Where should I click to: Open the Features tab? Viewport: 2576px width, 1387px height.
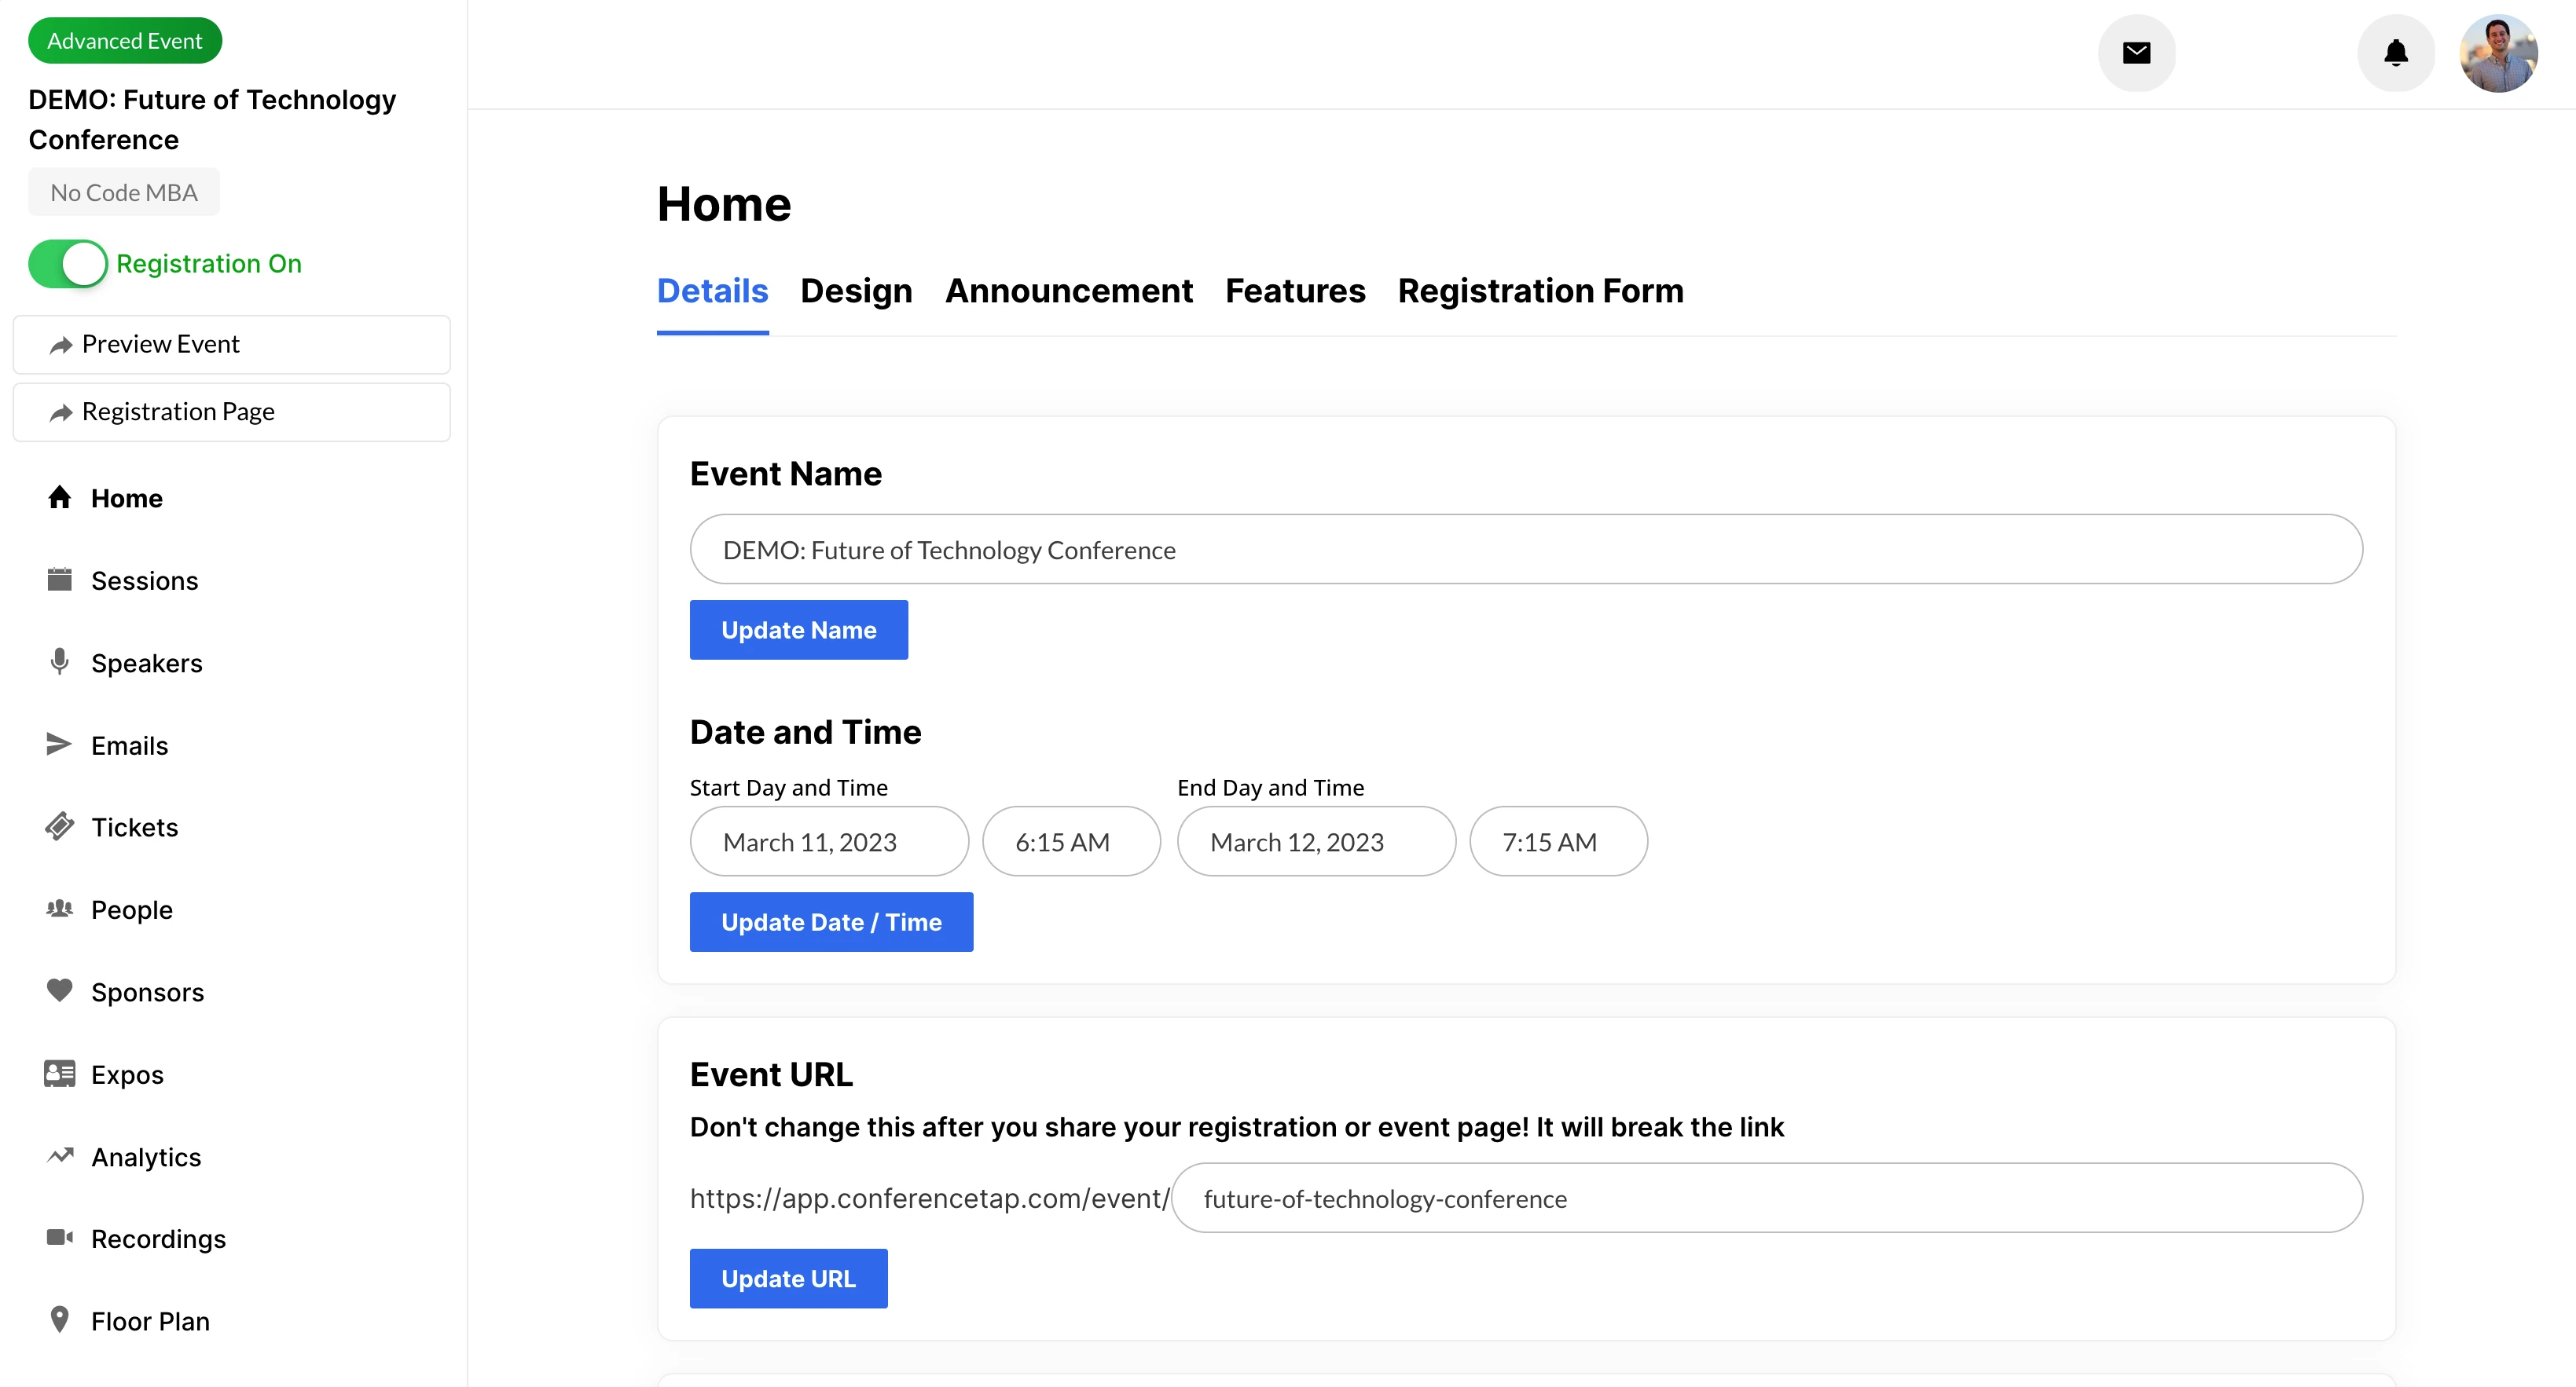(1295, 291)
